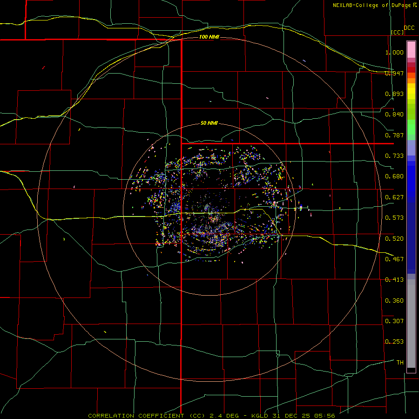The width and height of the screenshot is (419, 419).
Task: Select the 1.000 scale value
Action: tap(394, 52)
